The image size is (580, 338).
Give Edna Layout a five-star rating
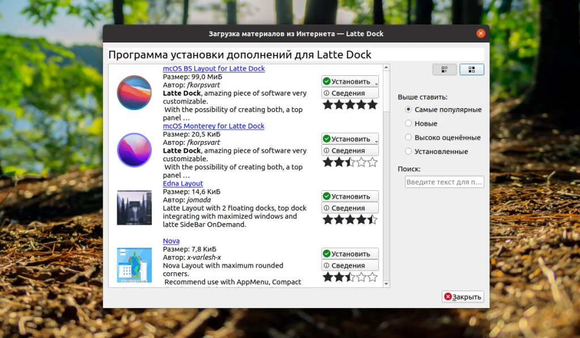(x=371, y=219)
